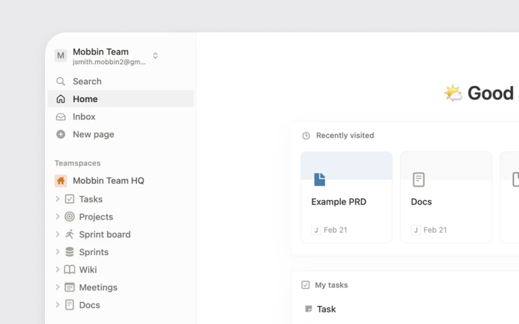Open the Example PRD card

[x=347, y=197]
